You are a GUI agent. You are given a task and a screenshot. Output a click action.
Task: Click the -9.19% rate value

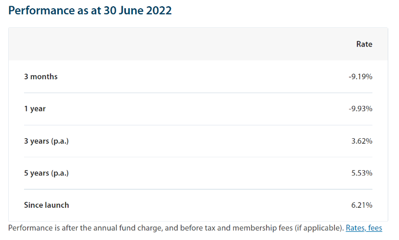[x=360, y=77]
